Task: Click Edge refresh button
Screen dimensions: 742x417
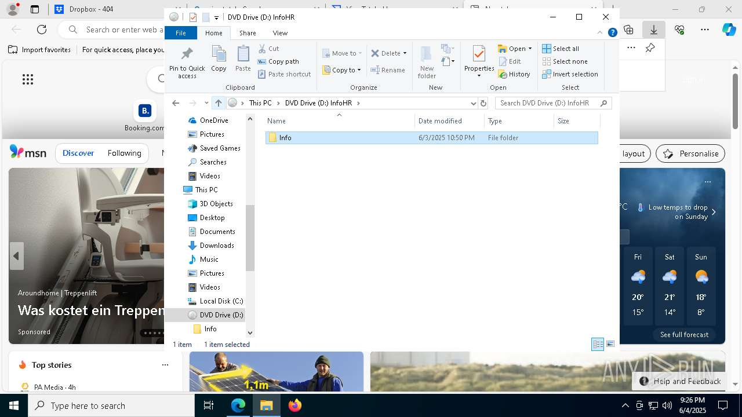Action: coord(42,30)
